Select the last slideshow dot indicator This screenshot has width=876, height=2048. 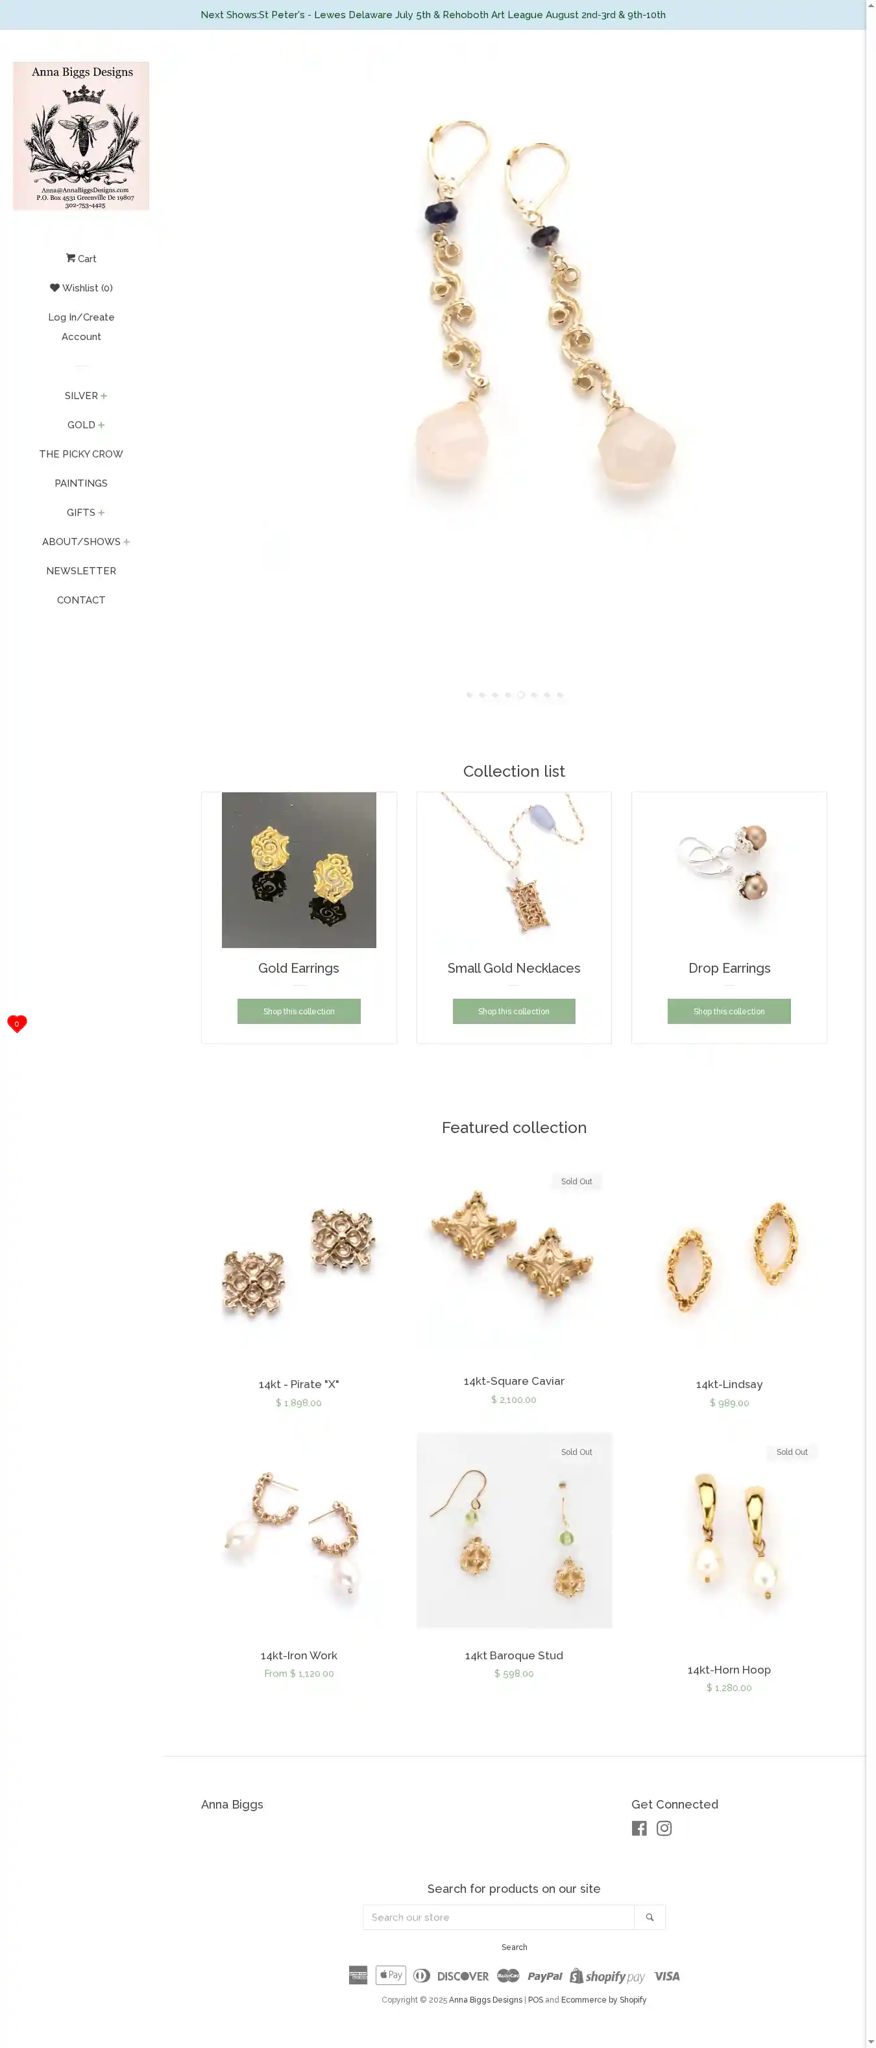click(559, 695)
